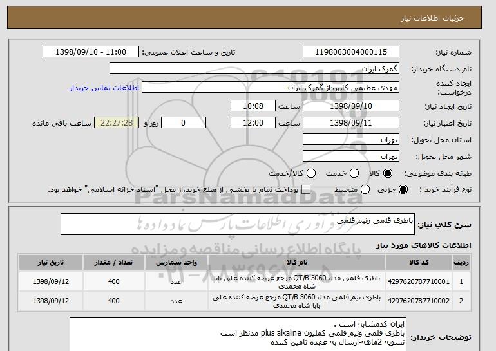Screen dimensions: 496x351
Task: Click the ساعت باقی مانده label
Action: [62, 123]
